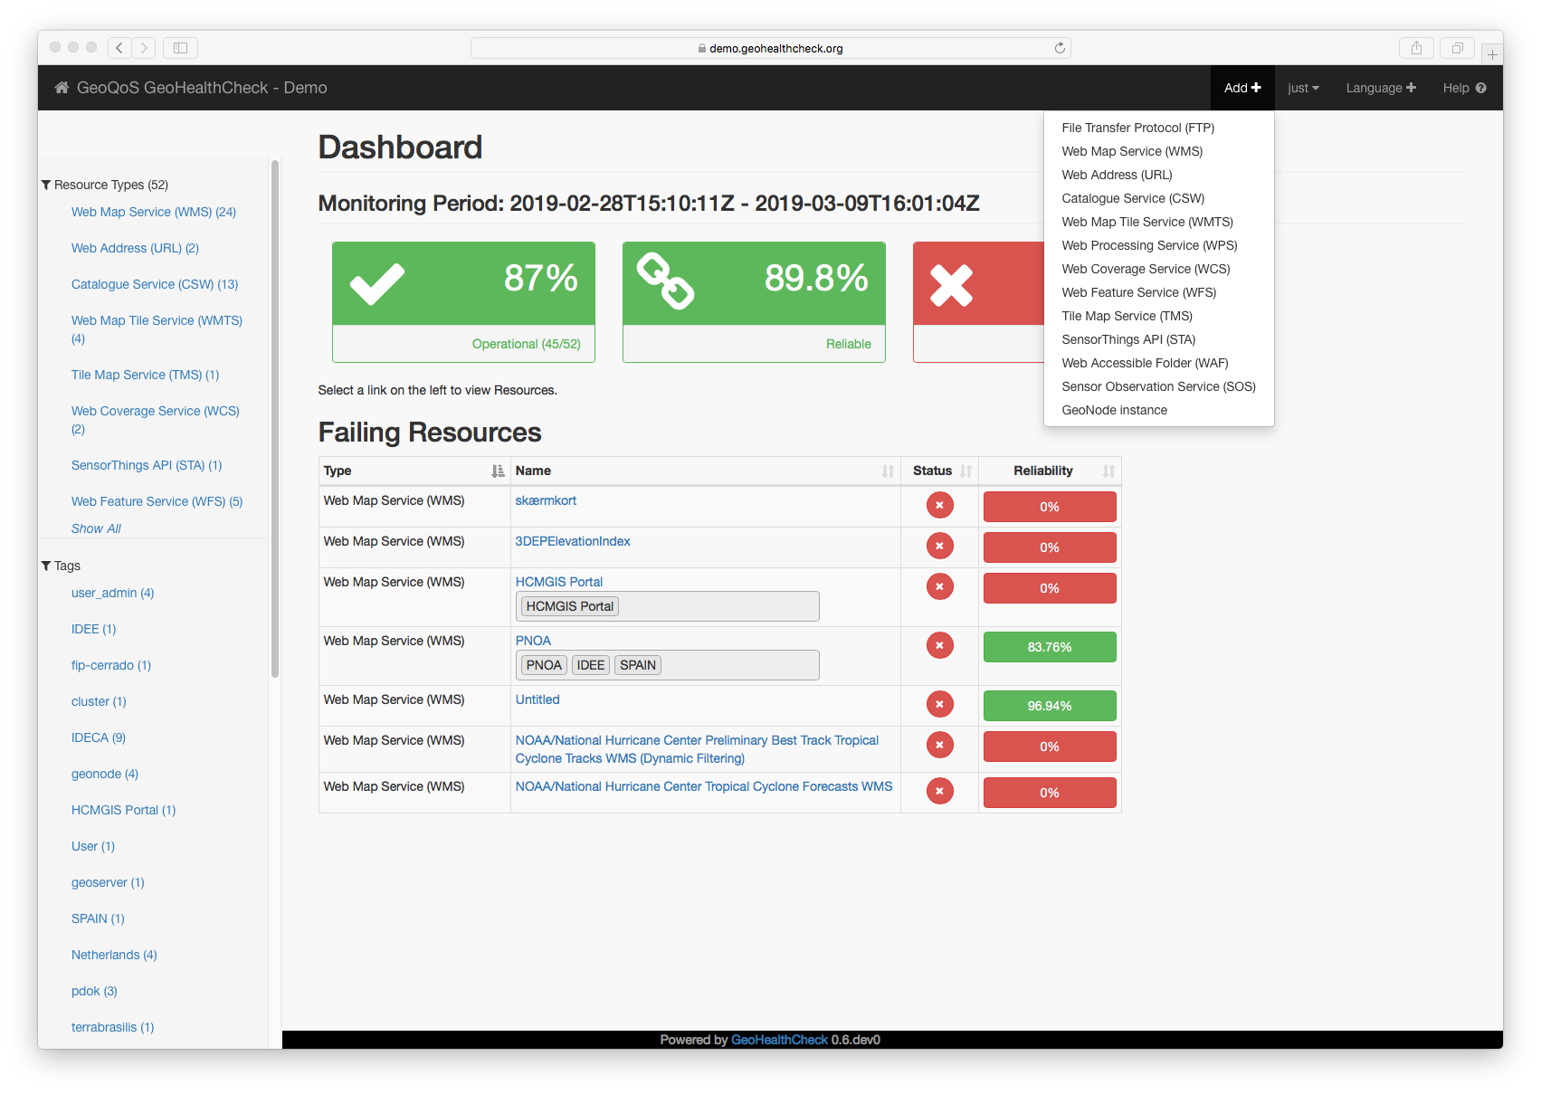
Task: Open the PNOA resource link
Action: 533,641
